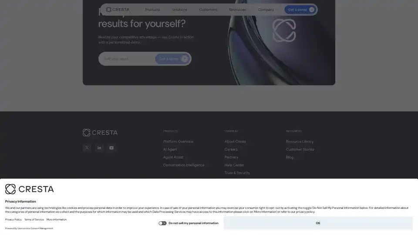Image resolution: width=418 pixels, height=235 pixels.
Task: Expand the Resources navigation menu
Action: point(237,10)
